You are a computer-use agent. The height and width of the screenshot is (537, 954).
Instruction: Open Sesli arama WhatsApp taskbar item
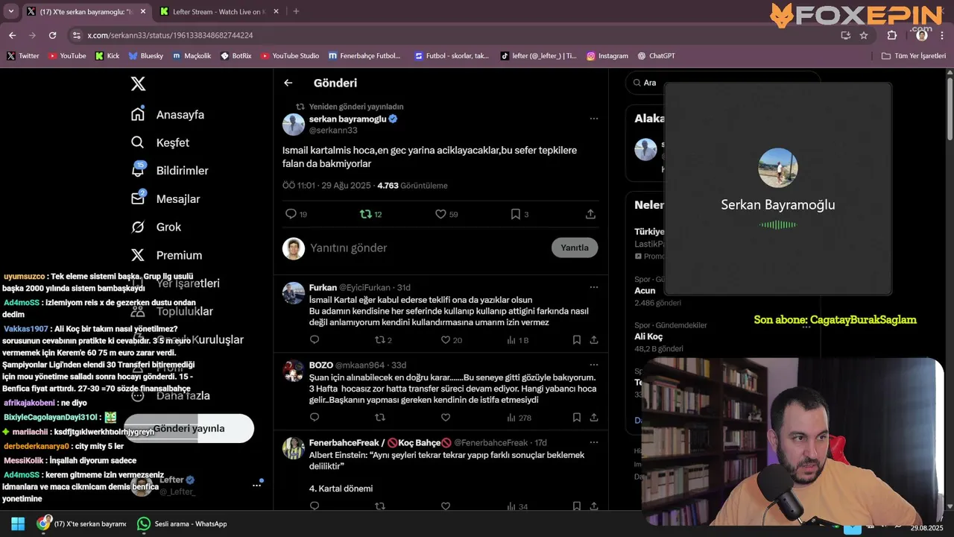pyautogui.click(x=183, y=524)
